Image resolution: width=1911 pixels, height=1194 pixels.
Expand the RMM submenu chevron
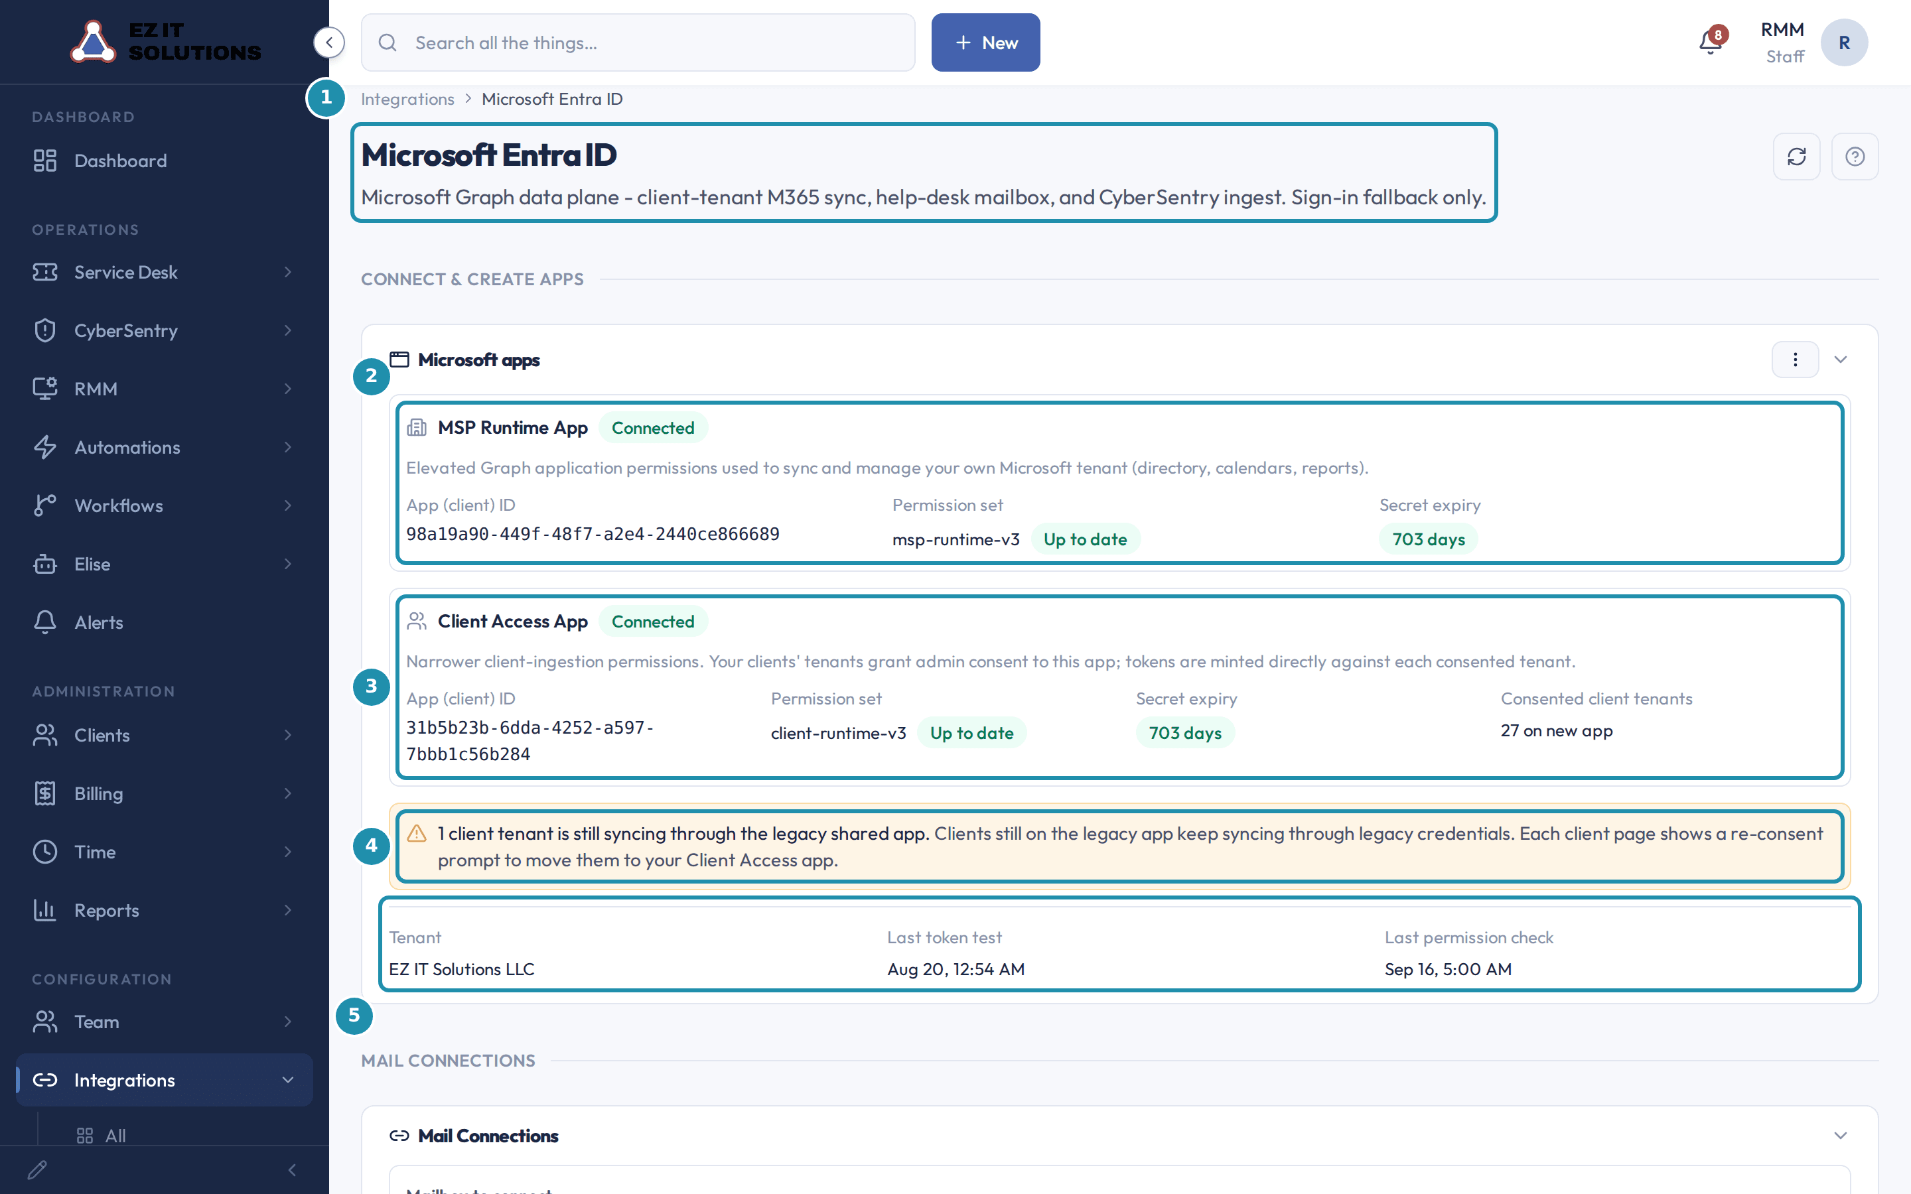tap(287, 389)
